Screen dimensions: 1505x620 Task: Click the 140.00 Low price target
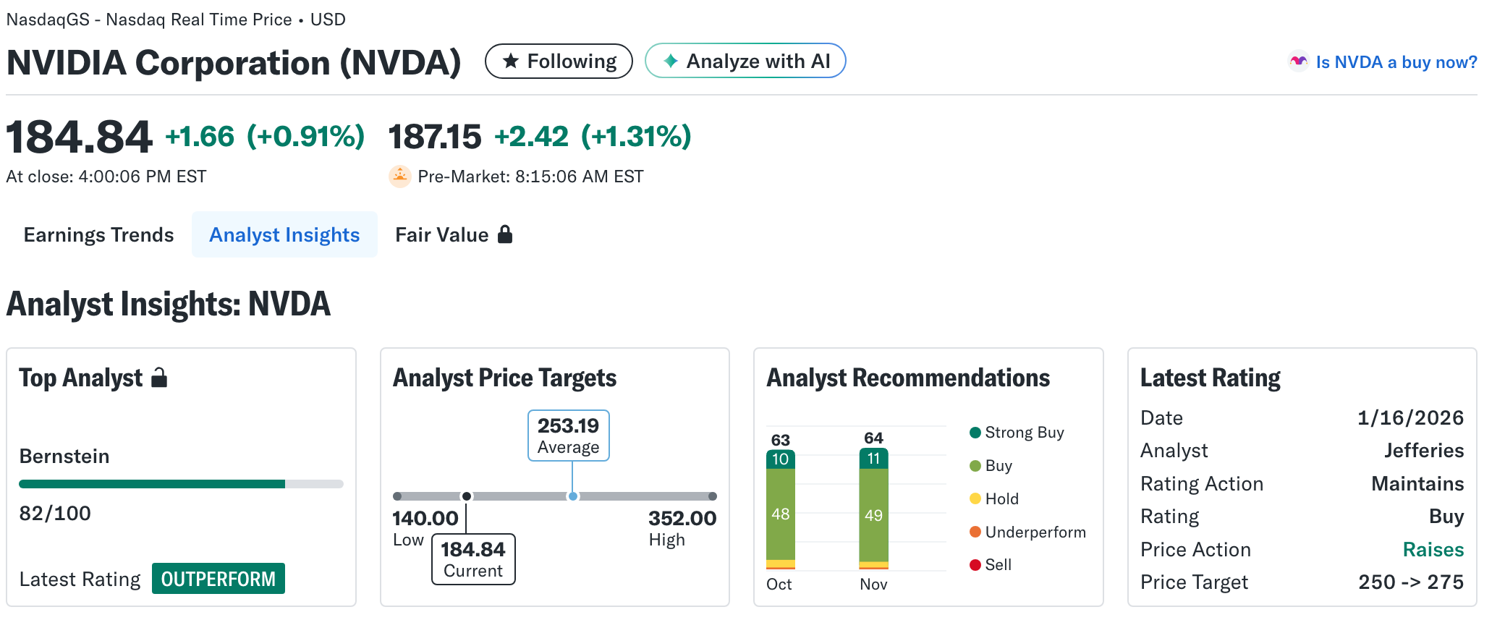click(425, 519)
